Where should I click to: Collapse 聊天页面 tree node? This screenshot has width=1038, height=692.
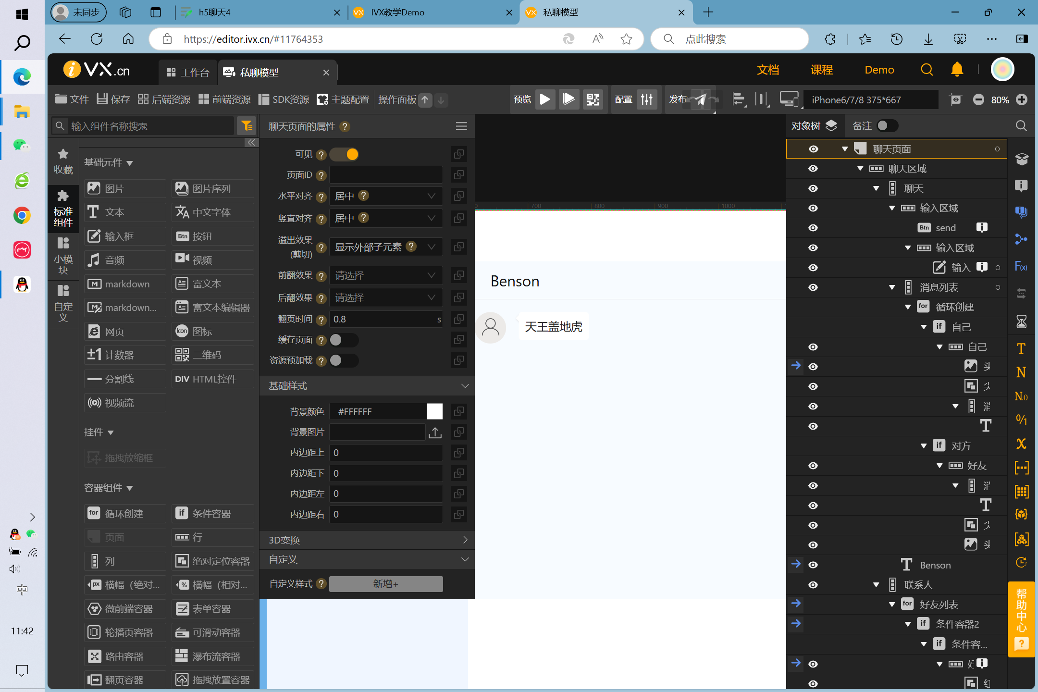pyautogui.click(x=845, y=149)
